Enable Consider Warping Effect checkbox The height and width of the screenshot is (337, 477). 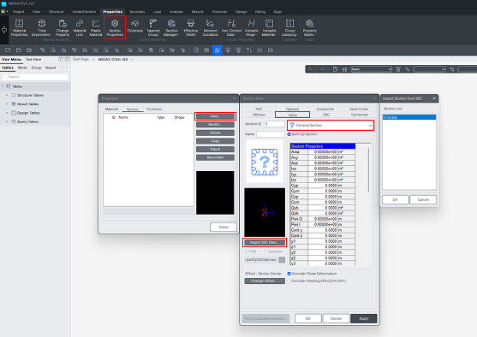289,281
